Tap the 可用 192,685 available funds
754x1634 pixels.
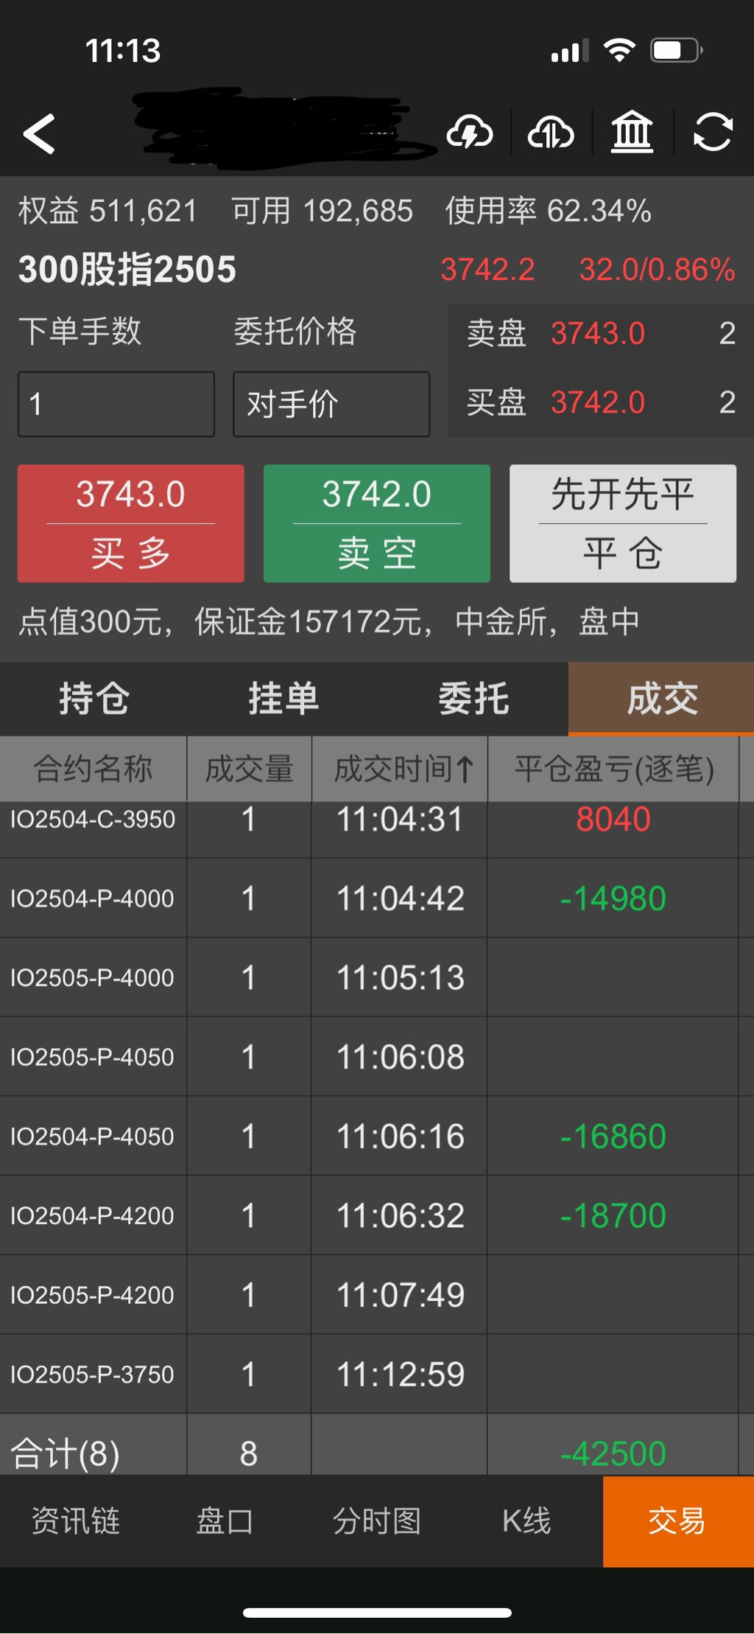tap(322, 211)
